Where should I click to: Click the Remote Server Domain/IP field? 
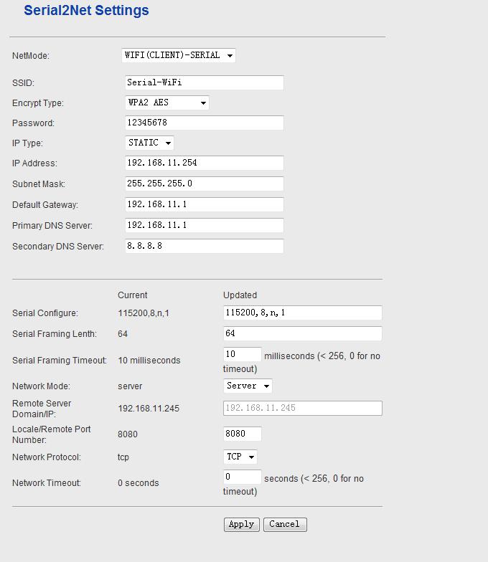302,409
